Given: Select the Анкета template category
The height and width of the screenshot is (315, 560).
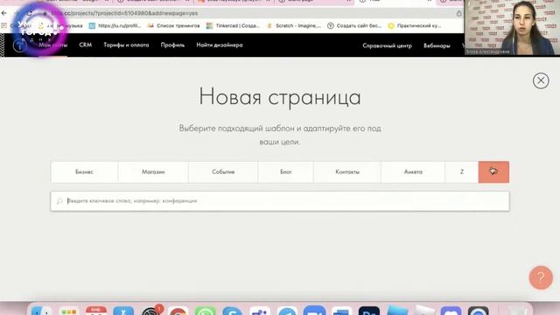Looking at the screenshot, I should point(413,171).
